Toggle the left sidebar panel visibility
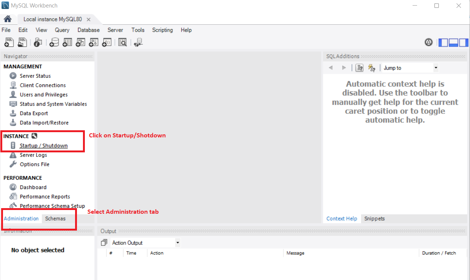This screenshot has width=470, height=280. (x=443, y=42)
